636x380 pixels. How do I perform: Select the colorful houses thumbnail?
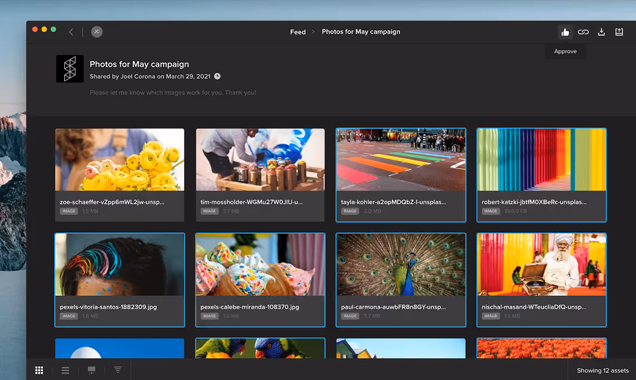401,348
